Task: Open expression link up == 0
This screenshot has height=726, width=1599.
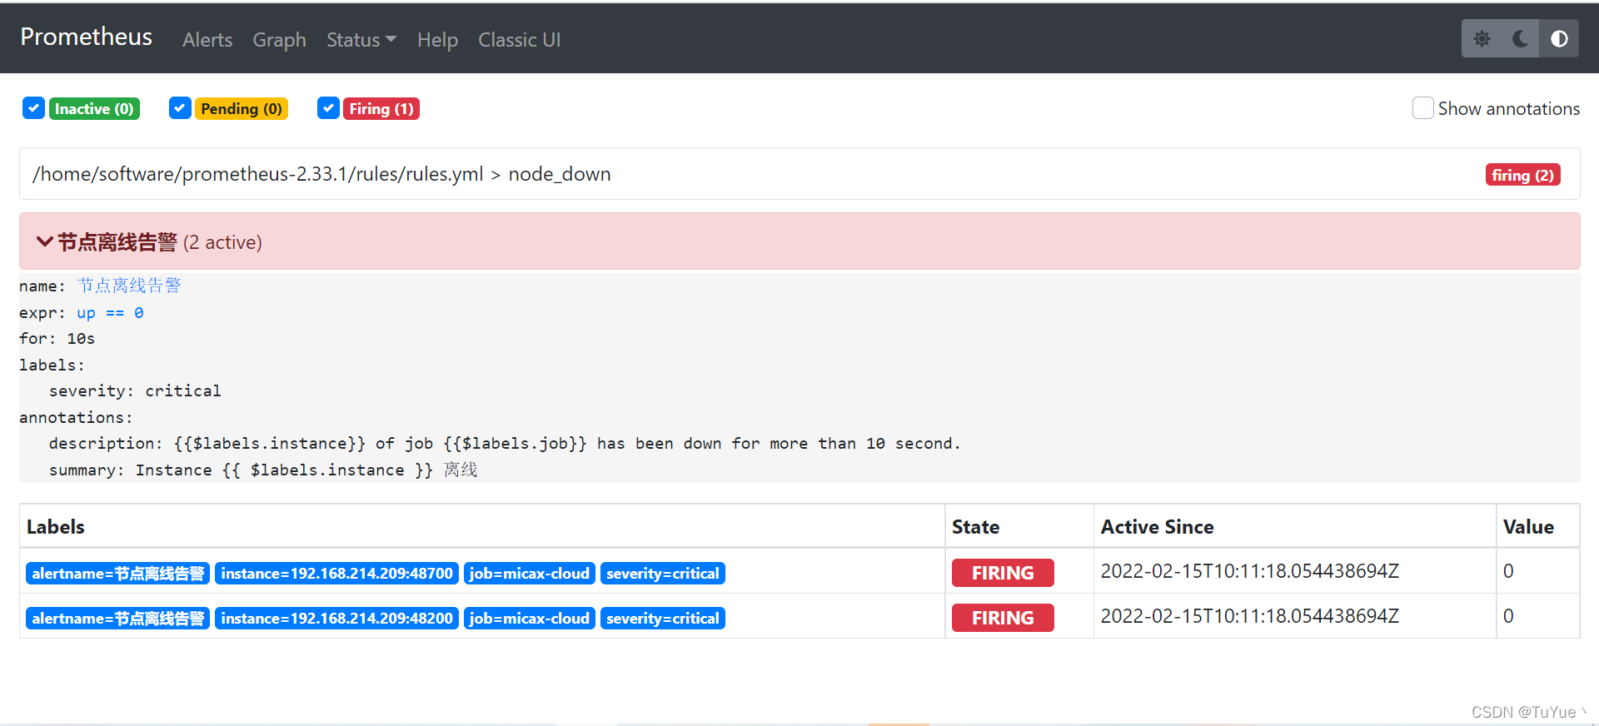Action: 110,313
